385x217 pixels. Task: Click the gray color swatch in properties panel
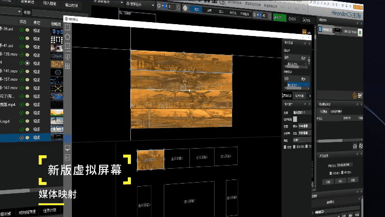point(295,119)
